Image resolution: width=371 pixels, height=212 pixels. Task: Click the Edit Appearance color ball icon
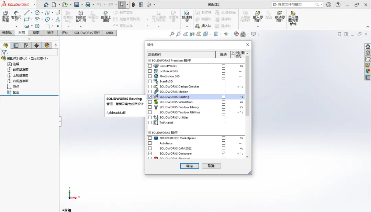point(236,34)
